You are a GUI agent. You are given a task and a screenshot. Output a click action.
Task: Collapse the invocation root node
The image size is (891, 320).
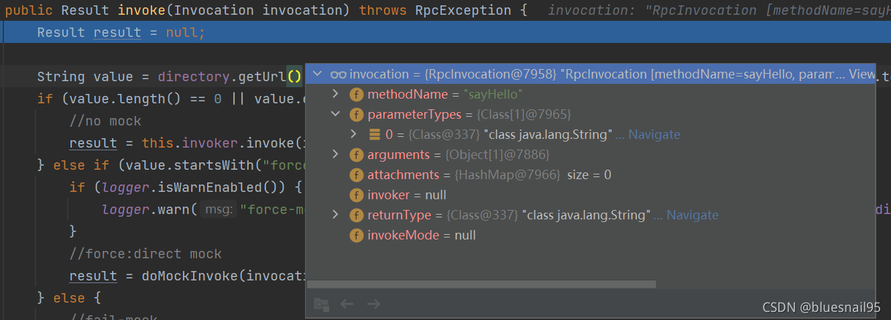(317, 74)
